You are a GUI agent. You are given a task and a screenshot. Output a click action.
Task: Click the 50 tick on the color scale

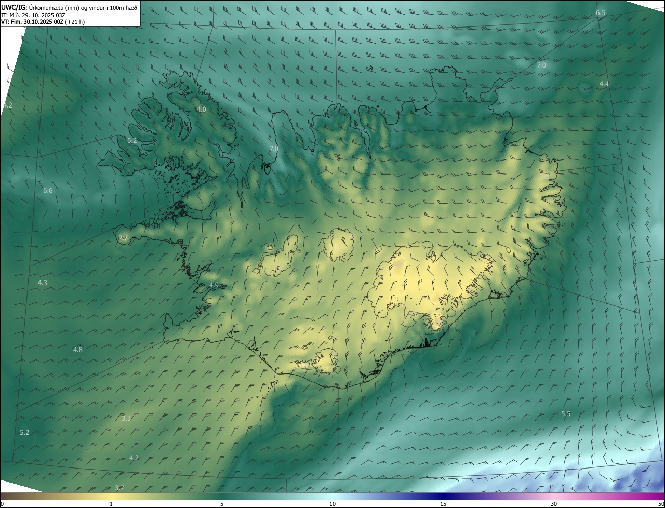tap(661, 504)
